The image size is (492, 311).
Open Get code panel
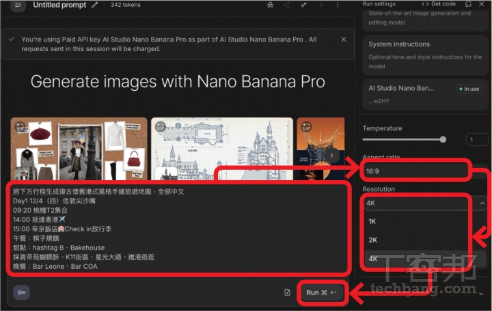point(439,4)
